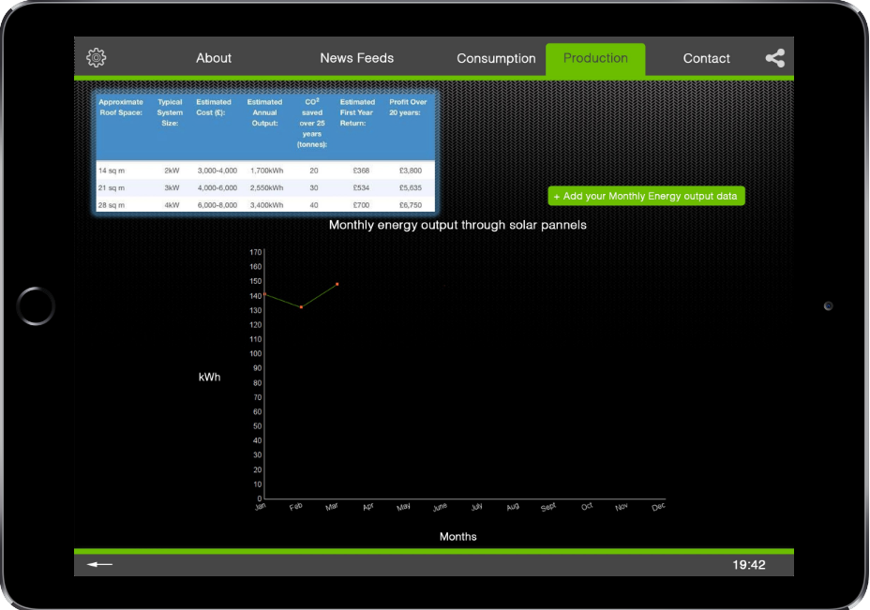Select the 14 sq m table row
Viewport: 870px width, 610px height.
tap(264, 171)
